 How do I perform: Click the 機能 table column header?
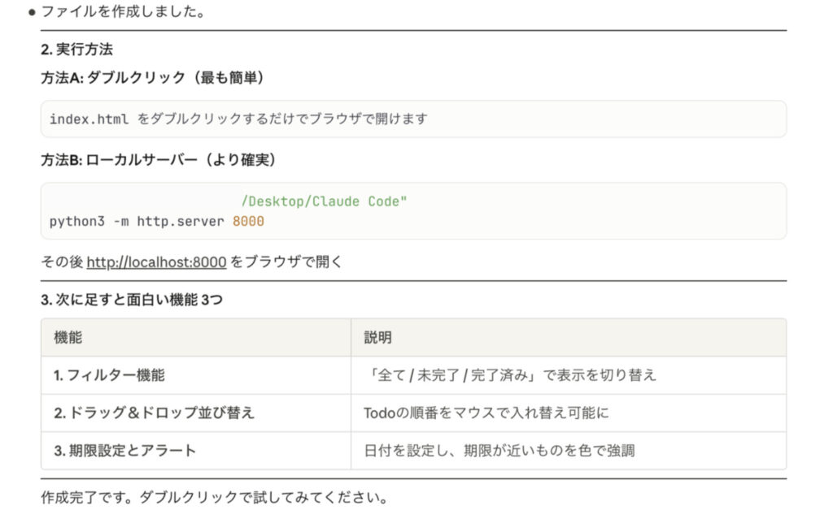pyautogui.click(x=68, y=337)
